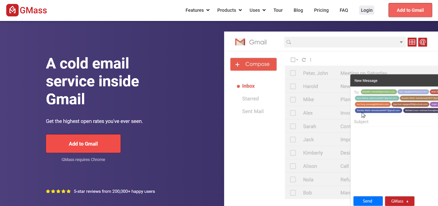Click the search magnifier icon in Gmail
The width and height of the screenshot is (438, 206).
289,42
